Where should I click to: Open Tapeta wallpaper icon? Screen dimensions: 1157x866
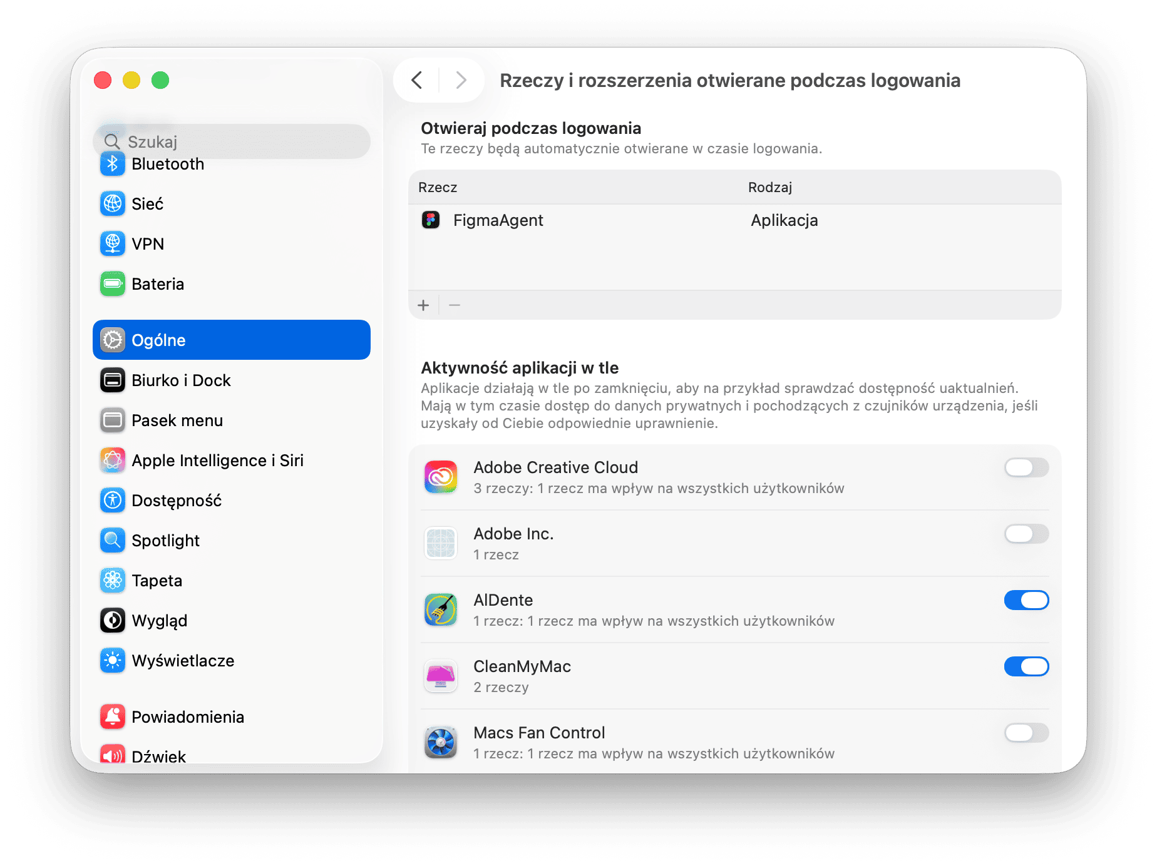pos(113,581)
